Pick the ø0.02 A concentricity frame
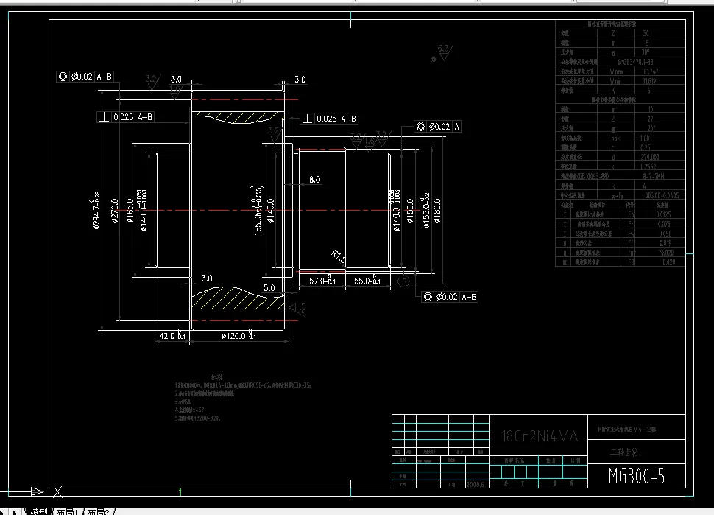This screenshot has height=515, width=714. (437, 126)
